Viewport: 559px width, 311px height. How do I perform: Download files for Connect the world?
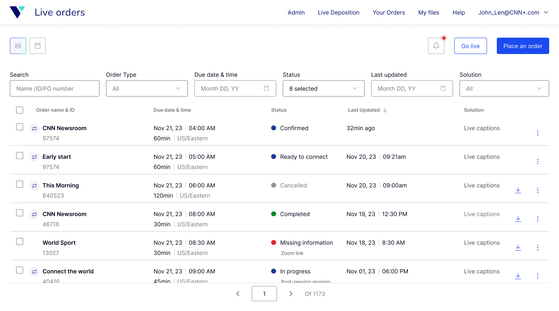[x=518, y=276]
